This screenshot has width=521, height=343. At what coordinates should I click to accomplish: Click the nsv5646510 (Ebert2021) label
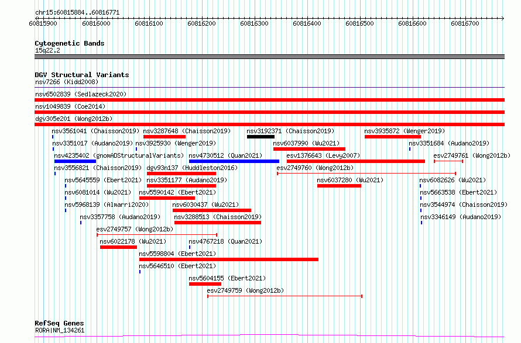tap(178, 266)
